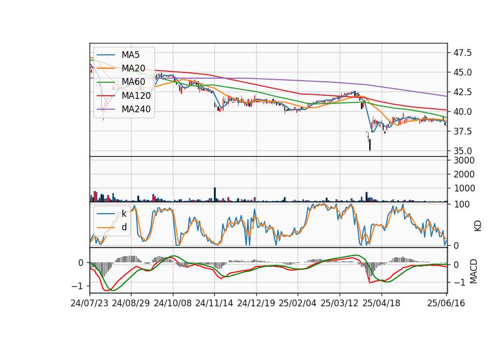This screenshot has height=357, width=497.
Task: Click the 40.0 price axis label
Action: [462, 112]
